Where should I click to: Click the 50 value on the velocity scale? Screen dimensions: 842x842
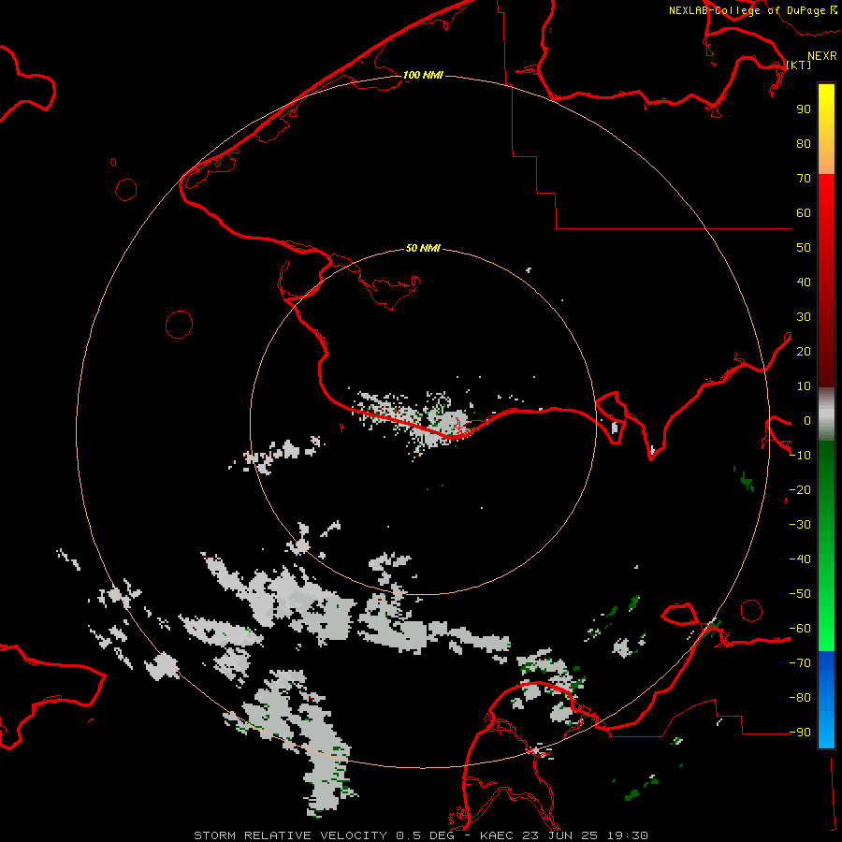tap(804, 248)
